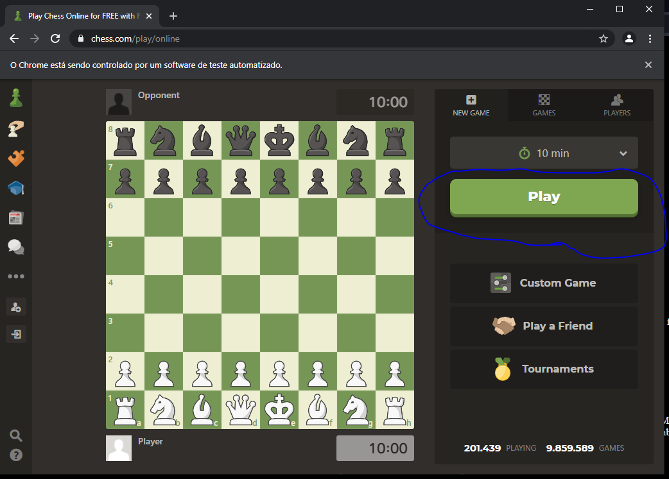669x479 pixels.
Task: Open the Play icon in the left sidebar
Action: (x=16, y=129)
